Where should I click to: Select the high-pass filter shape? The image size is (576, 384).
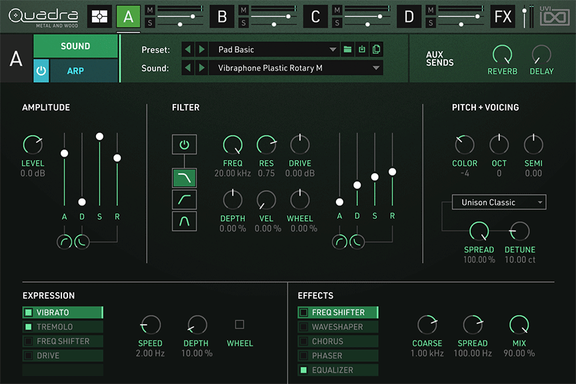point(184,199)
